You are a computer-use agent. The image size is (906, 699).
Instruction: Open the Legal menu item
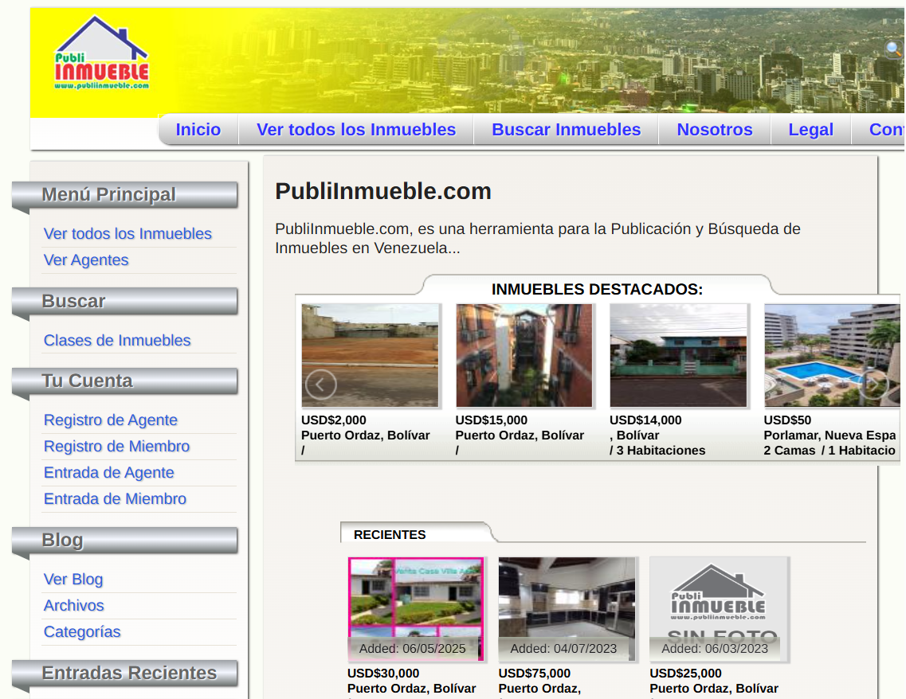(x=810, y=130)
